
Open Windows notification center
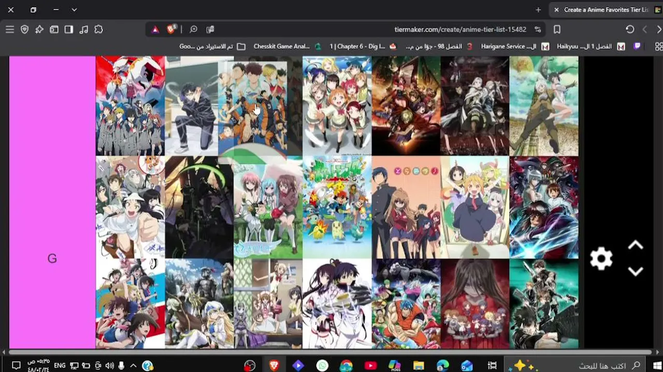[16, 366]
